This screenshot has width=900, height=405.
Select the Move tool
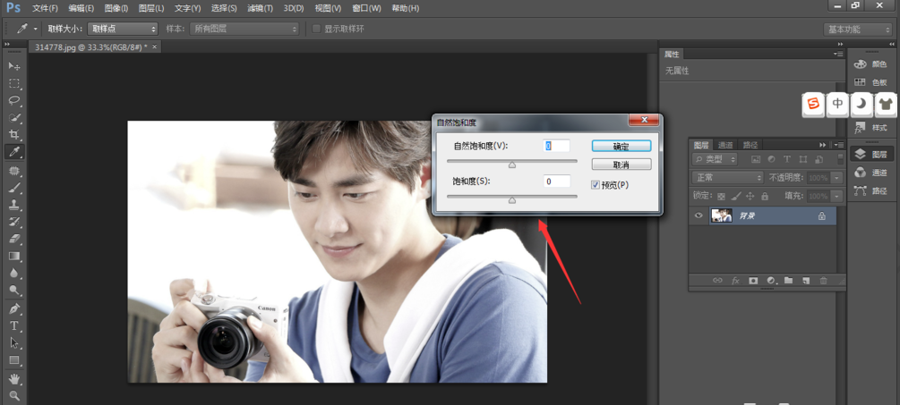click(14, 66)
